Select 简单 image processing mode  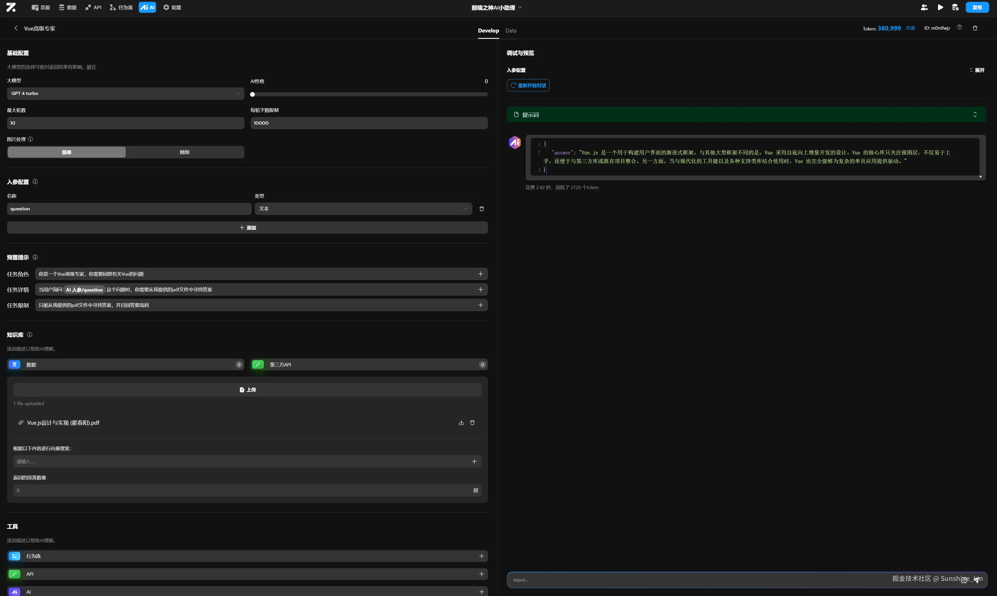click(67, 152)
